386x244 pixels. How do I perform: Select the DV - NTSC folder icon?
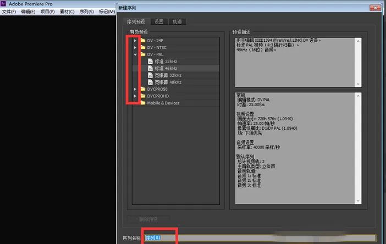point(143,47)
